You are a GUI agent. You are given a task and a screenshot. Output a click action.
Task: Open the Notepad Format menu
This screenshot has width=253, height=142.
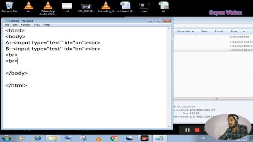(x=26, y=25)
